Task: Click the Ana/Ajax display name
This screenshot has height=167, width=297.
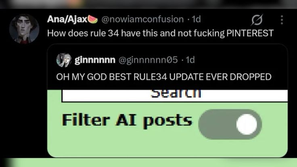Action: coord(67,19)
